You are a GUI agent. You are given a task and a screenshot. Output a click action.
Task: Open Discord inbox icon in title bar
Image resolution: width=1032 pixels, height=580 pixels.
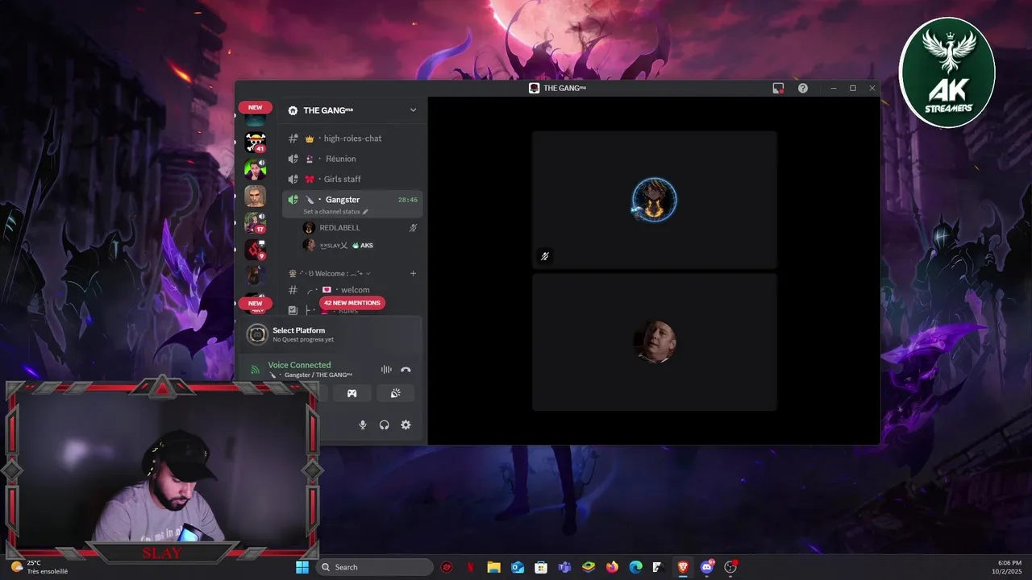pos(778,88)
